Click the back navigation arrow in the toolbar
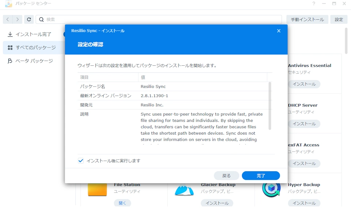The width and height of the screenshot is (351, 208). click(x=8, y=19)
